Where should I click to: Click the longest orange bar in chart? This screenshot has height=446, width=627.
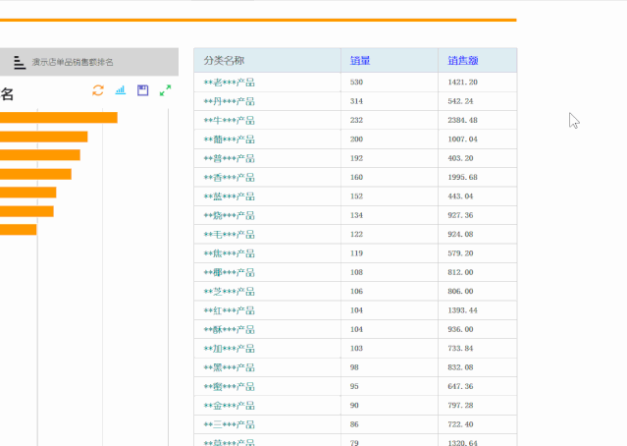pyautogui.click(x=59, y=118)
